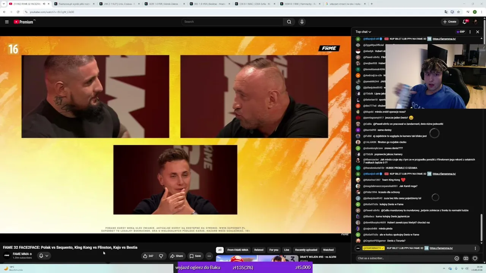Select the Recently uploaded chip
The width and height of the screenshot is (486, 273).
(x=306, y=250)
